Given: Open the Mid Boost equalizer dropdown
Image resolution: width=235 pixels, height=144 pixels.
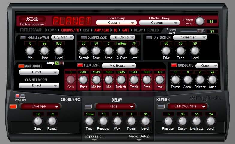Looking at the screenshot, I should [x=119, y=66].
